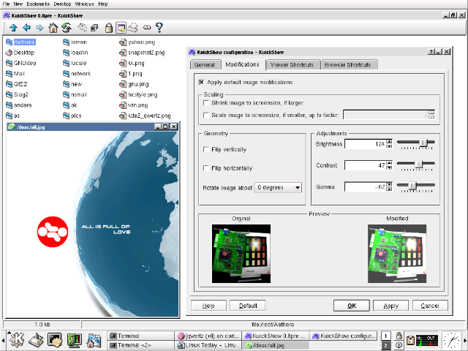Open the KDE start menu icon
This screenshot has width=468, height=351.
click(16, 339)
